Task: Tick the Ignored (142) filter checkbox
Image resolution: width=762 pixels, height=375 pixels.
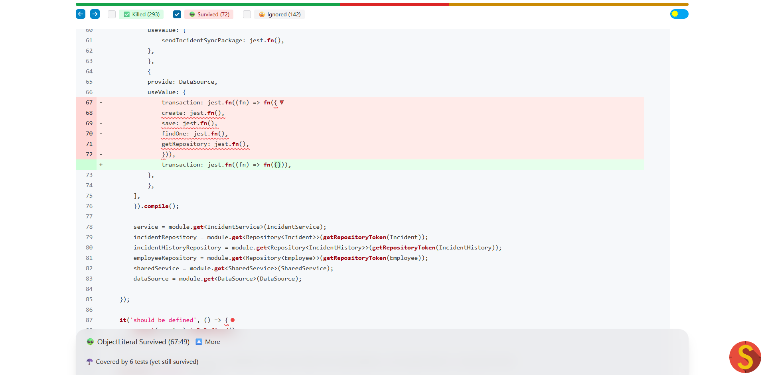Action: click(x=247, y=14)
